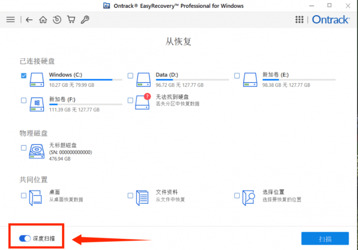Image resolution: width=358 pixels, height=250 pixels.
Task: Click the 新加卷 (E:) usage bar
Action: click(x=299, y=79)
